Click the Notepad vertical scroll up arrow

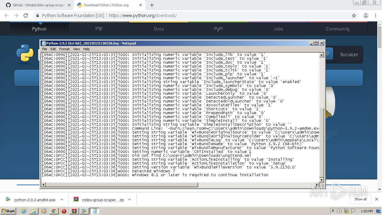[x=322, y=55]
